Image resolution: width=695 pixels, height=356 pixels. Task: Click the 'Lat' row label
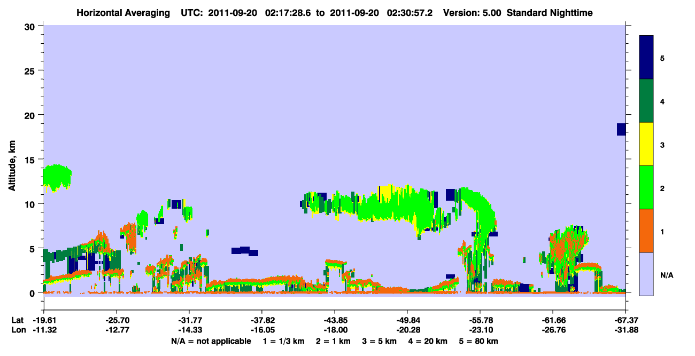[17, 320]
